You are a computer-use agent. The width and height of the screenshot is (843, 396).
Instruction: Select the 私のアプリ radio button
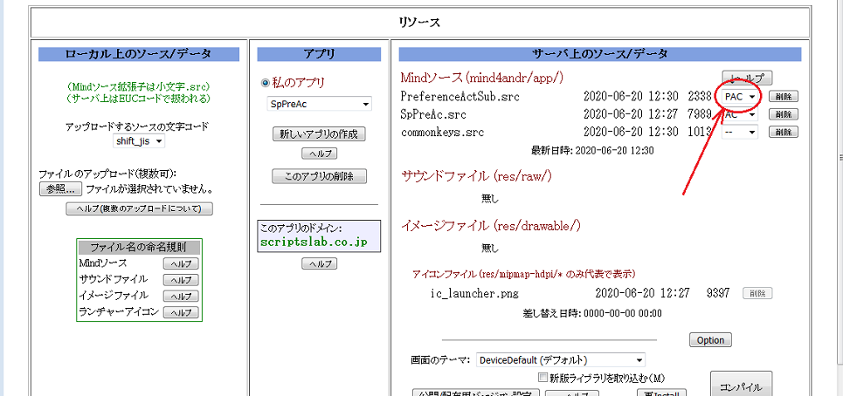coord(266,83)
